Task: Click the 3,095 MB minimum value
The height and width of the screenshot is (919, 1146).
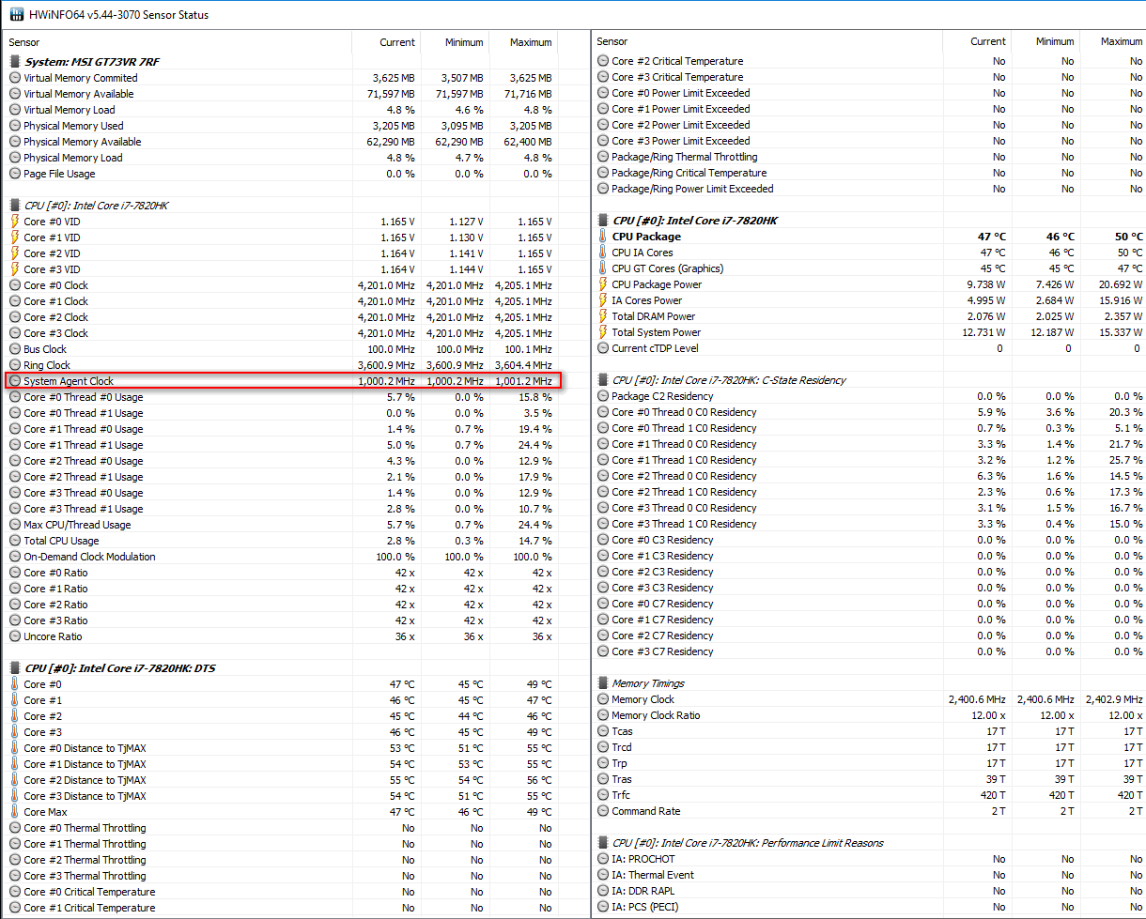Action: click(462, 126)
